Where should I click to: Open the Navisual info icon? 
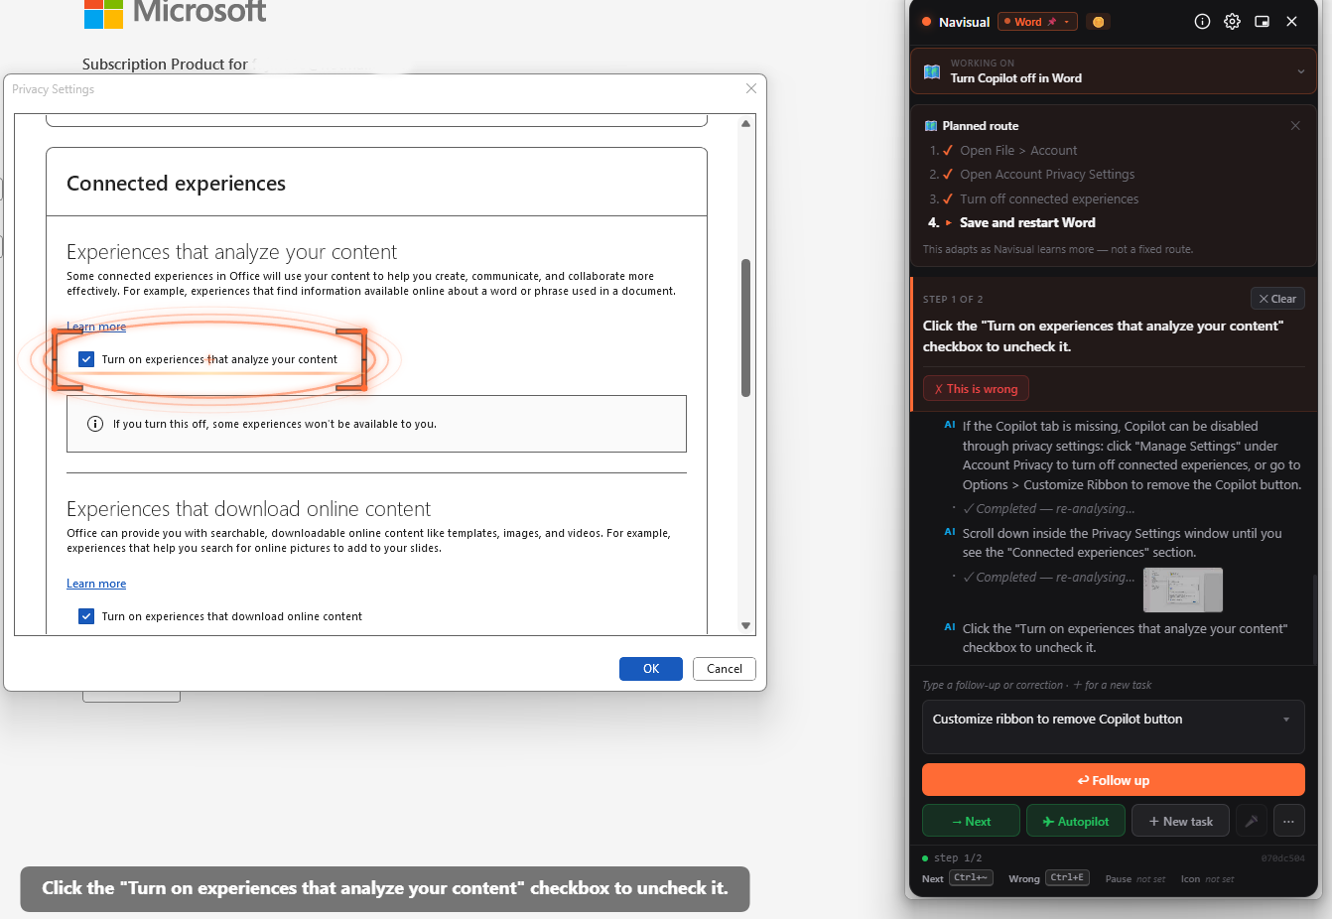click(x=1202, y=21)
